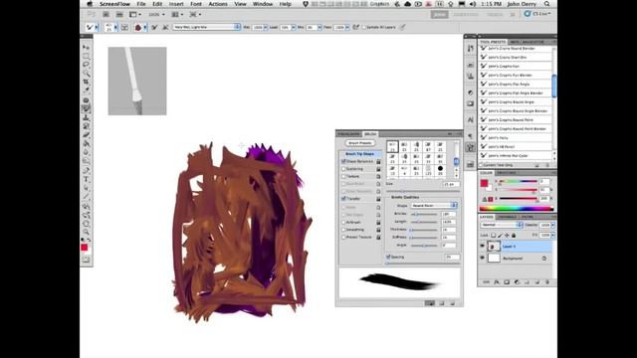Hide the Background layer eye icon
The width and height of the screenshot is (637, 358).
click(x=482, y=258)
